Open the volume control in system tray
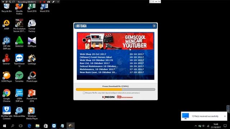 click(x=204, y=126)
